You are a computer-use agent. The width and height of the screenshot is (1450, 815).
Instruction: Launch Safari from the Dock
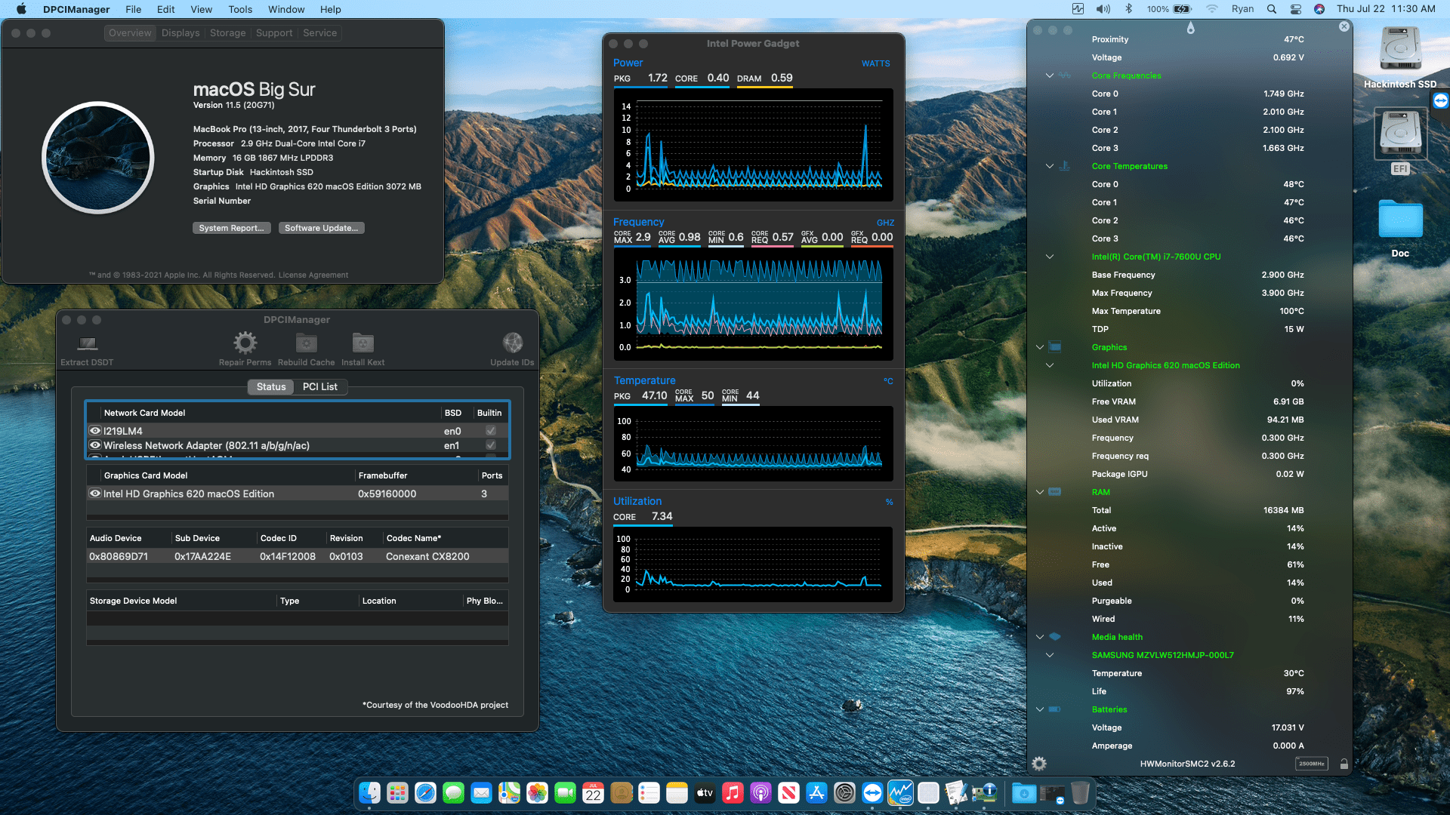click(425, 792)
